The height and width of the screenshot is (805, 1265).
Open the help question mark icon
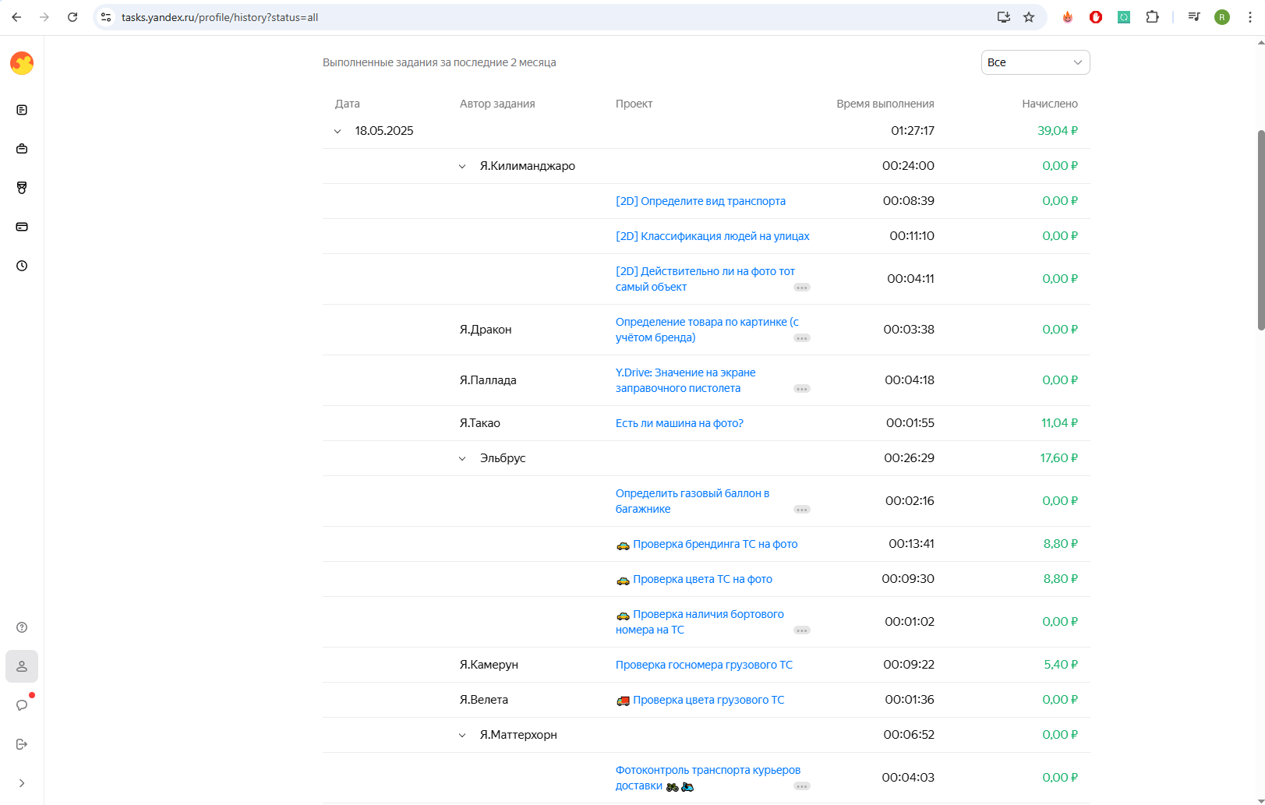click(x=22, y=627)
